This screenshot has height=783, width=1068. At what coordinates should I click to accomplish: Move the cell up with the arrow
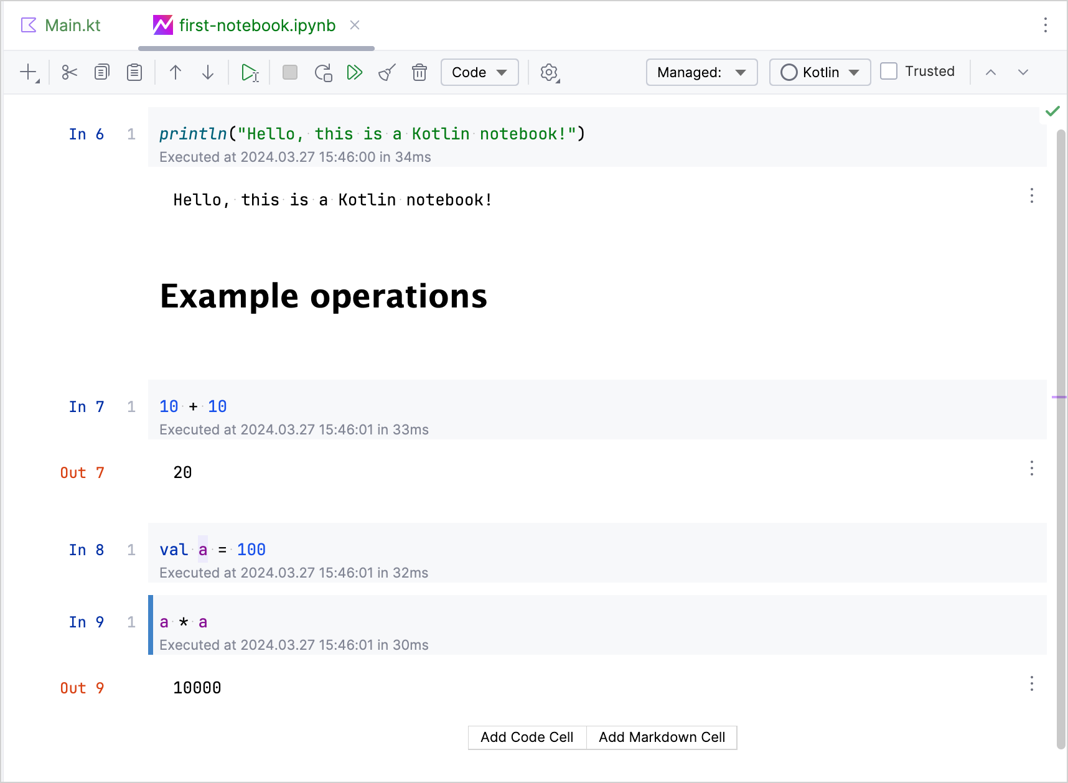(176, 73)
